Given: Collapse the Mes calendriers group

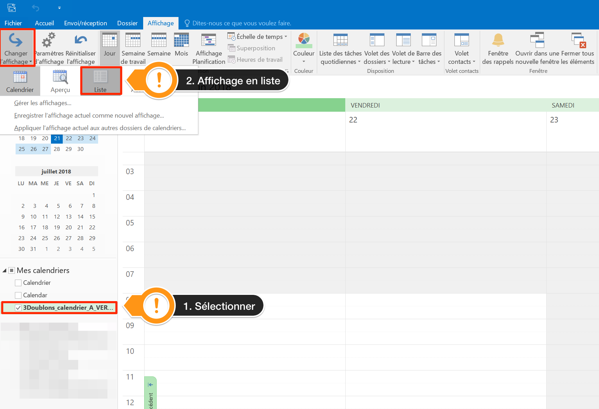Looking at the screenshot, I should click(x=5, y=271).
